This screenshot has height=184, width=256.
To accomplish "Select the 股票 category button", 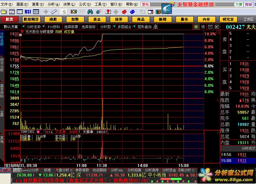I will coord(9,19).
